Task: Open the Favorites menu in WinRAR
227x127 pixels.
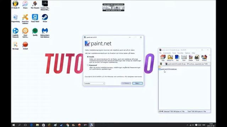Action: (180, 53)
